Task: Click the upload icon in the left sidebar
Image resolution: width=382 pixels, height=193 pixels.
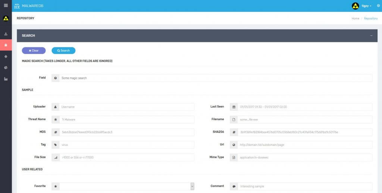Action: 6,34
